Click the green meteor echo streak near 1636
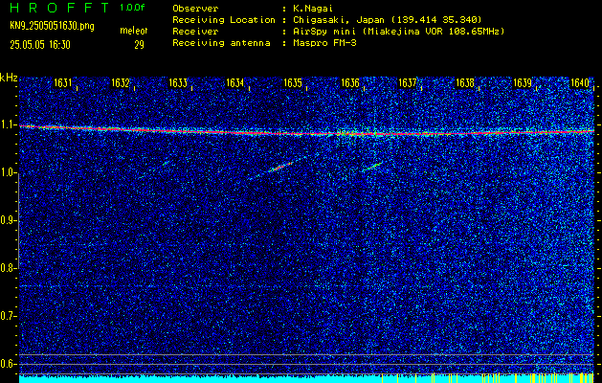The image size is (602, 383). pos(372,167)
